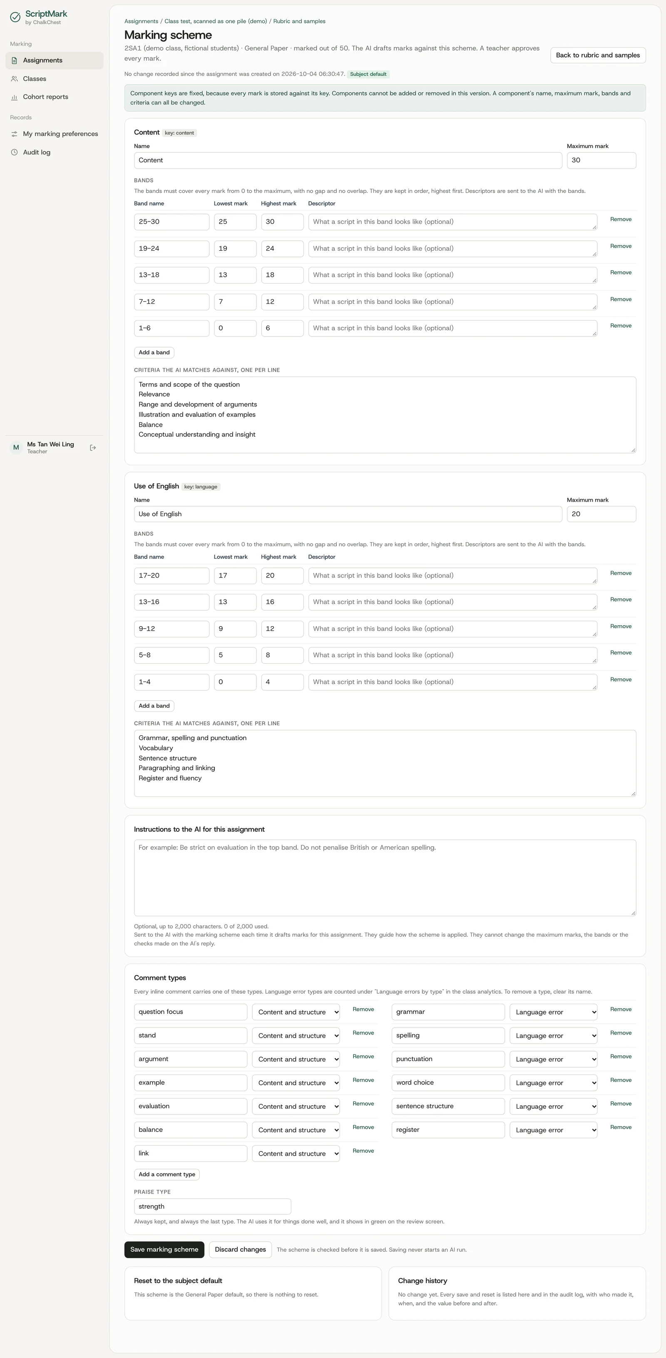Go to Classes in the sidebar
666x1358 pixels.
(54, 79)
